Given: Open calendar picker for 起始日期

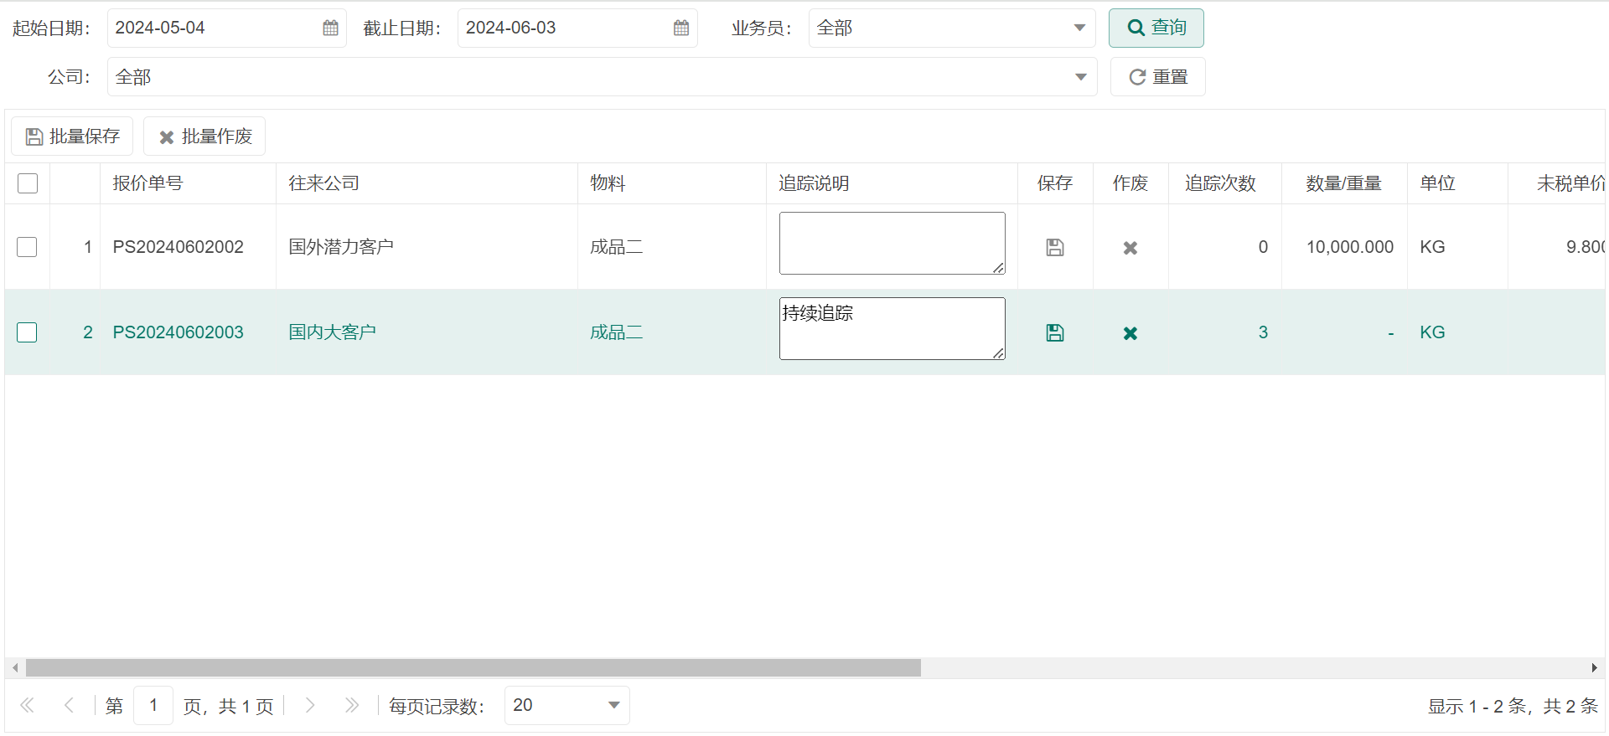Looking at the screenshot, I should (x=330, y=28).
